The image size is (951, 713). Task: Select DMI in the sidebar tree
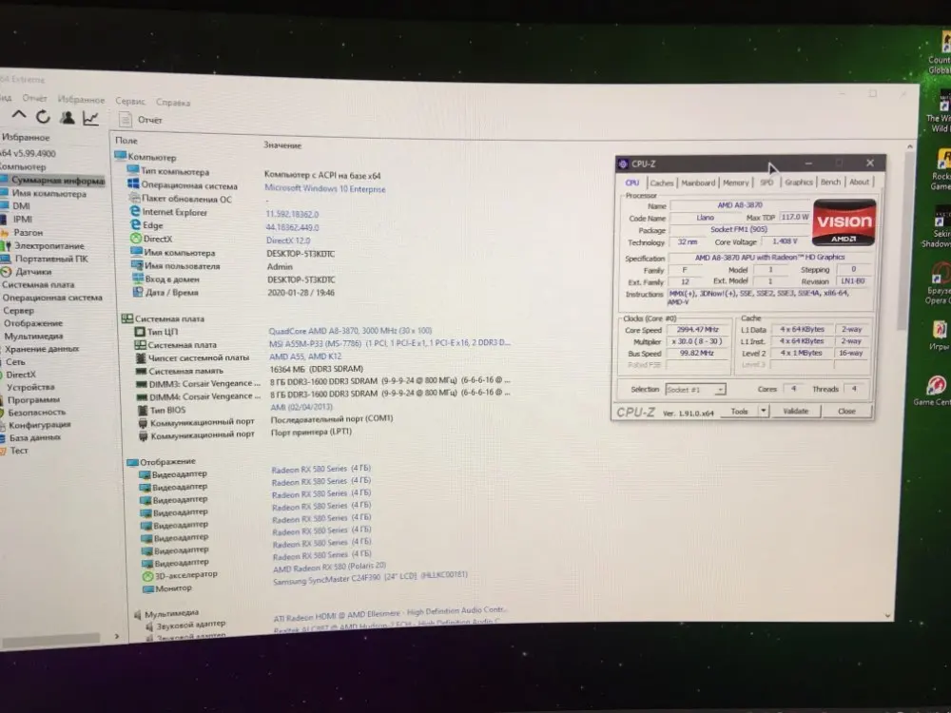21,206
